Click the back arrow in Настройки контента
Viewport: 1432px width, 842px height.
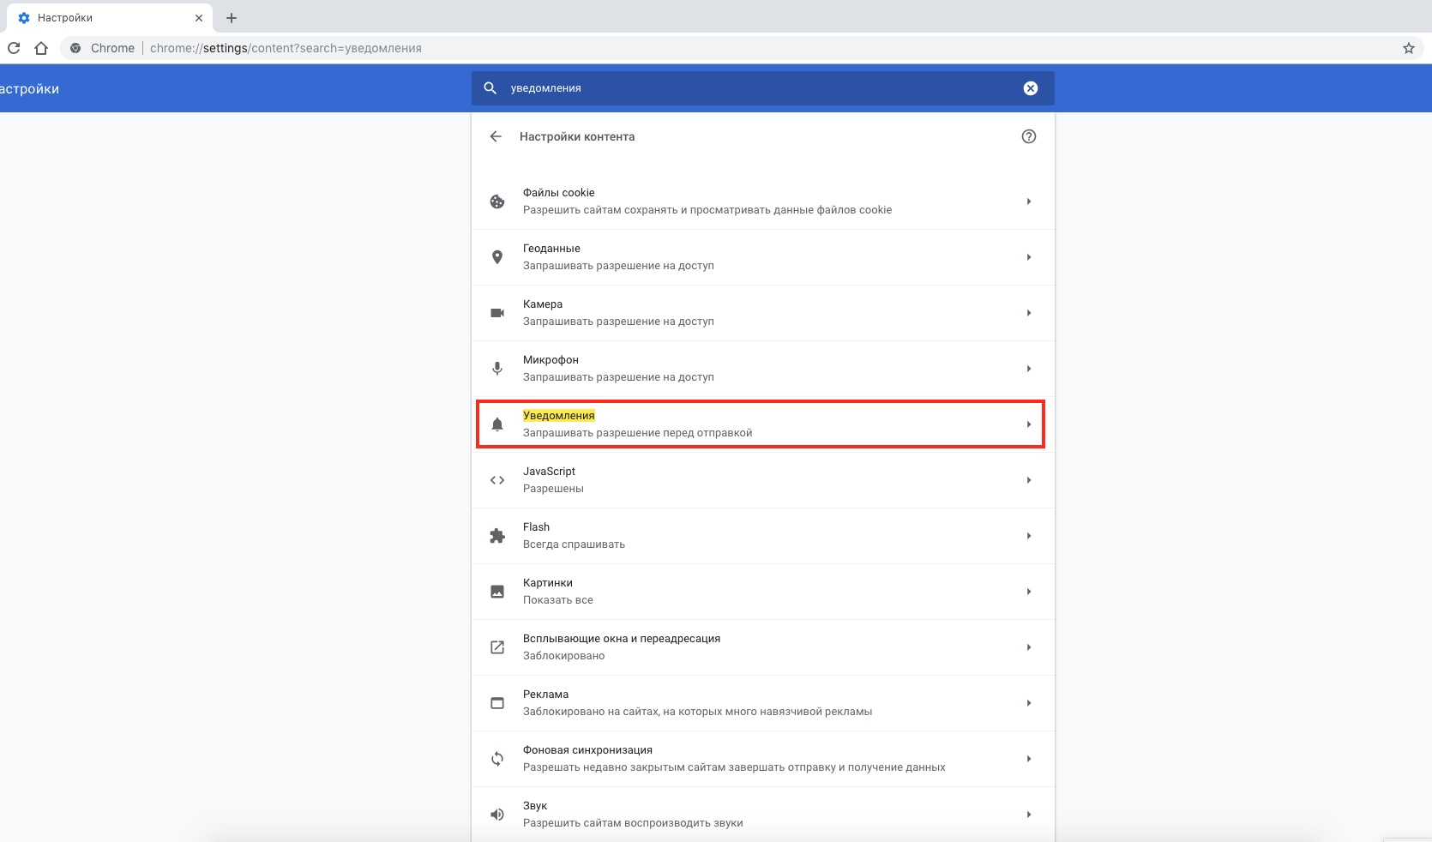coord(496,136)
